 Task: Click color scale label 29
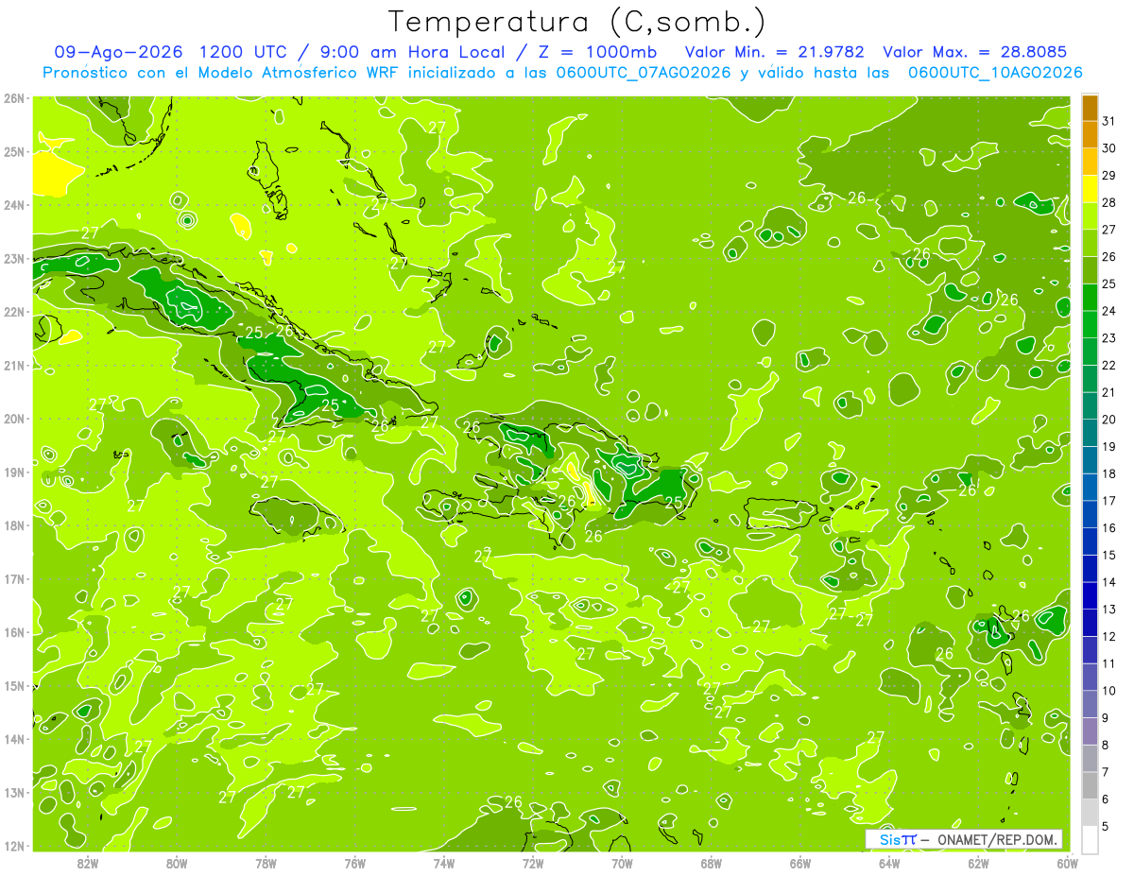[1108, 176]
